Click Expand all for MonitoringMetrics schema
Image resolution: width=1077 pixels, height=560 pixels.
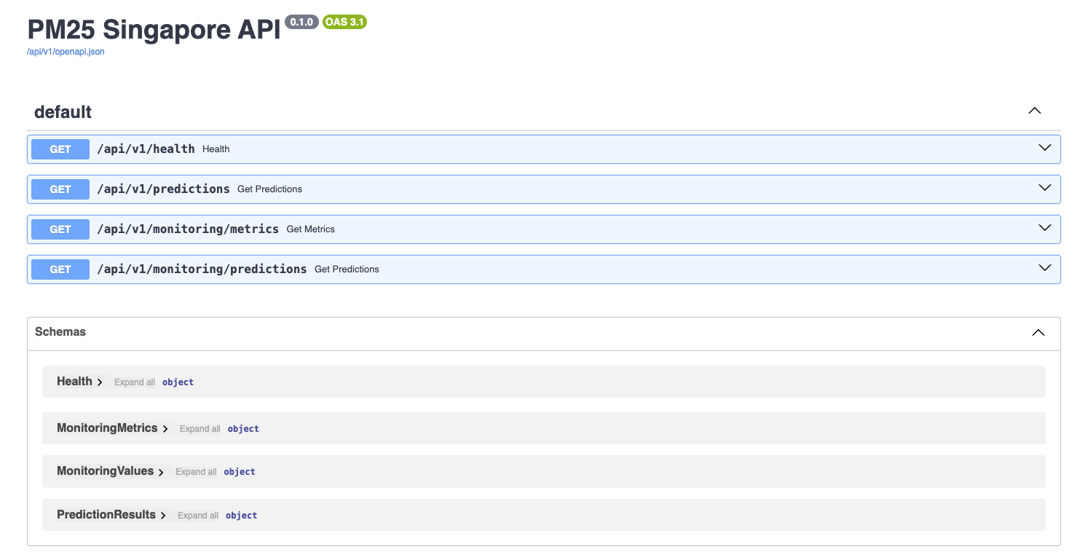tap(200, 429)
